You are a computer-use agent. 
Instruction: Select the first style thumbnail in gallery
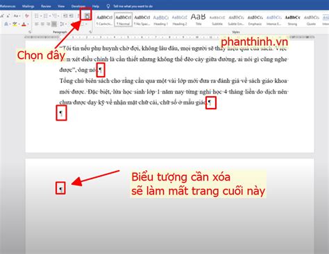104,19
